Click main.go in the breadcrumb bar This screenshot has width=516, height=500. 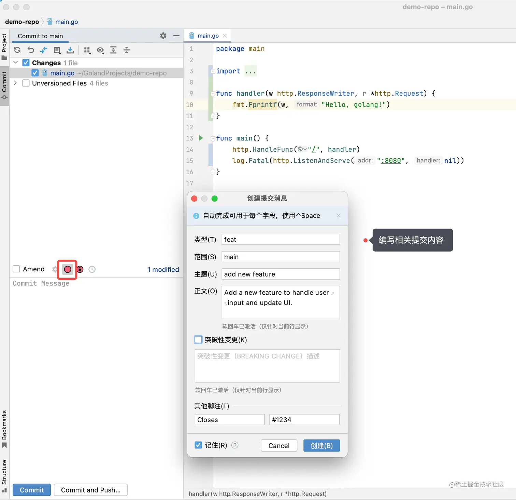[x=67, y=22]
